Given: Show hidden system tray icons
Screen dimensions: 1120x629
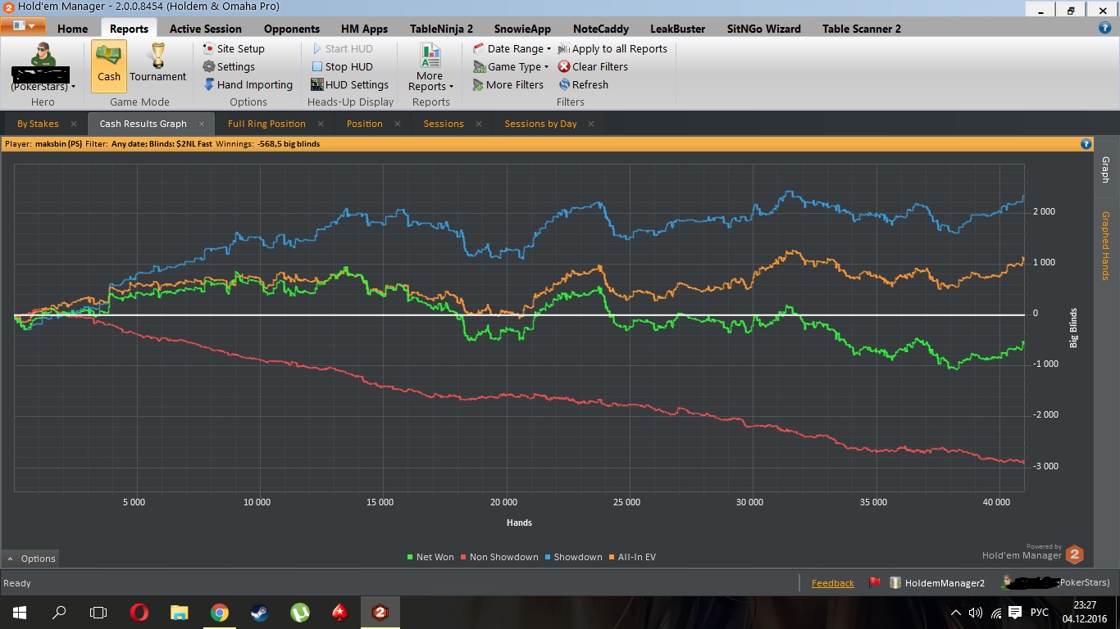Looking at the screenshot, I should pyautogui.click(x=956, y=613).
